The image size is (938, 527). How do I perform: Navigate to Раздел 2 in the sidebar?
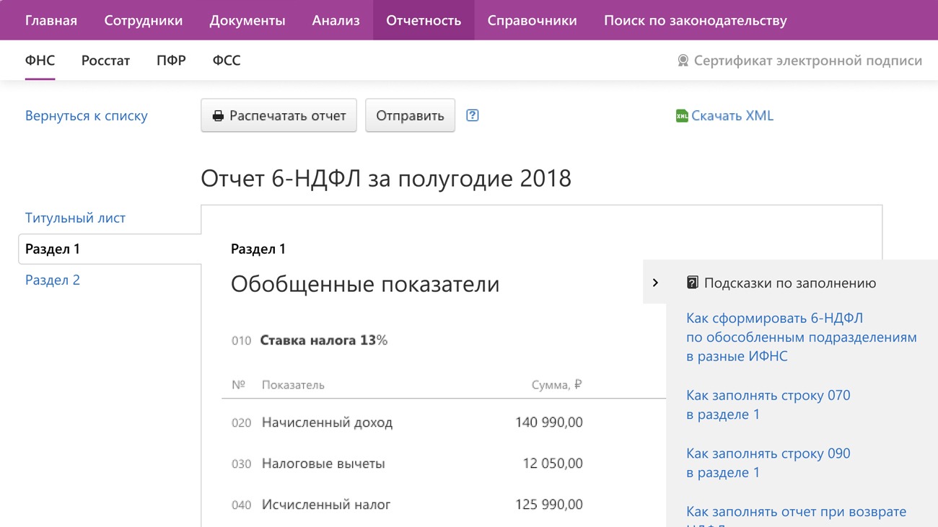(53, 280)
